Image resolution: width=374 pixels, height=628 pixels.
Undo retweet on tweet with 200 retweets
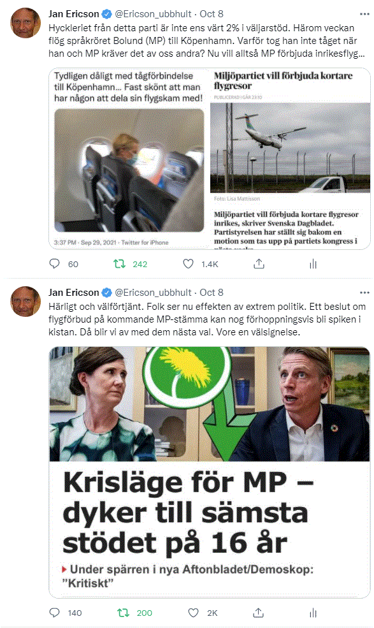point(124,613)
